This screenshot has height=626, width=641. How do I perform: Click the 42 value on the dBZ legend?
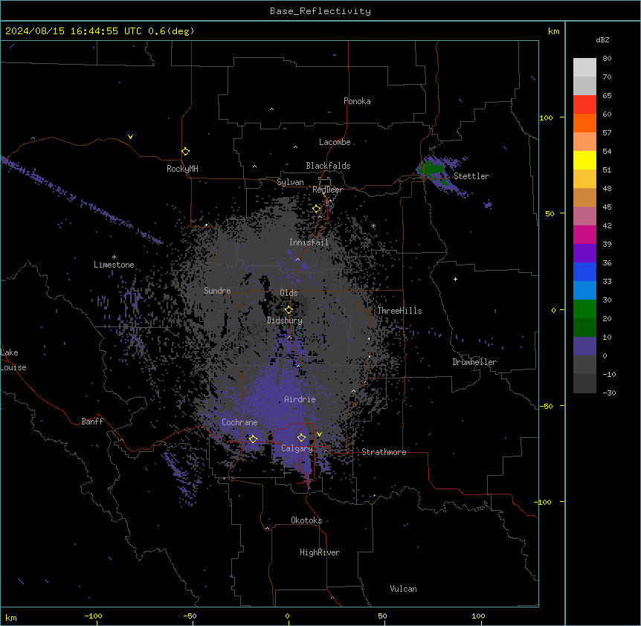point(607,225)
